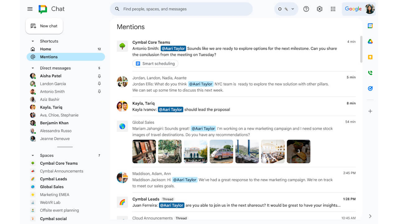Collapse the Spaces list
398x224 pixels.
tap(32, 155)
